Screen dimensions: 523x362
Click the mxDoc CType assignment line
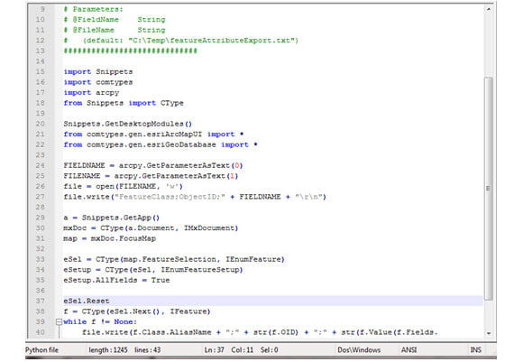(x=151, y=228)
